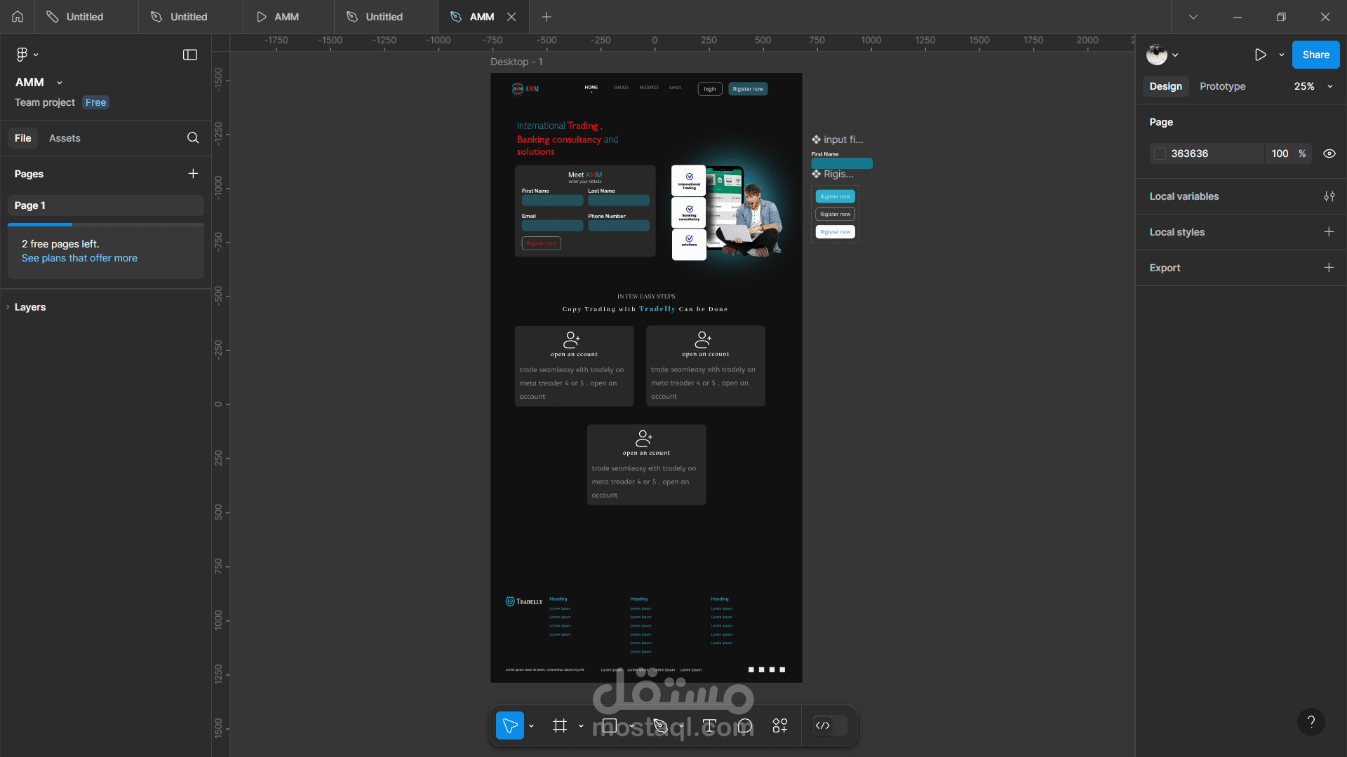Screen dimensions: 1347x757
Task: Open avatar dropdown chevron
Action: pyautogui.click(x=1175, y=55)
